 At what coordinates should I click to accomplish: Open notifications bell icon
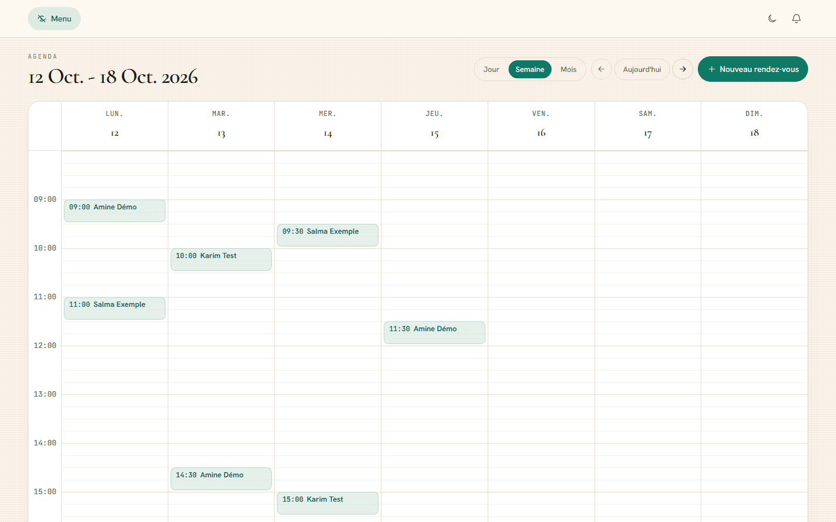(x=797, y=19)
